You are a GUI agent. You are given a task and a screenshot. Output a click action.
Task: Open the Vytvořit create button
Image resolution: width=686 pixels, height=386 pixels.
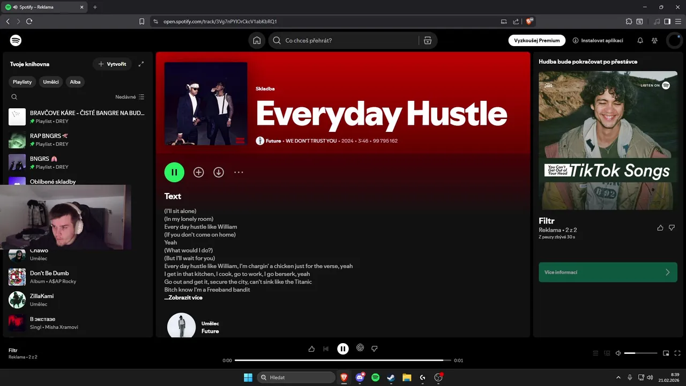pyautogui.click(x=112, y=64)
